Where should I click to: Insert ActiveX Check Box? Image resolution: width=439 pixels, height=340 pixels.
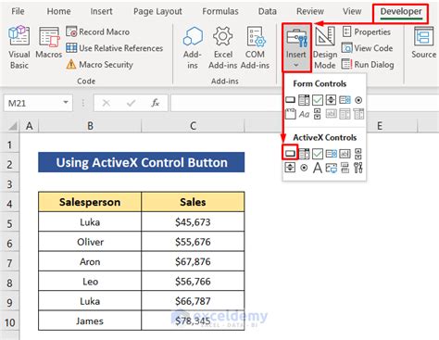[x=318, y=153]
